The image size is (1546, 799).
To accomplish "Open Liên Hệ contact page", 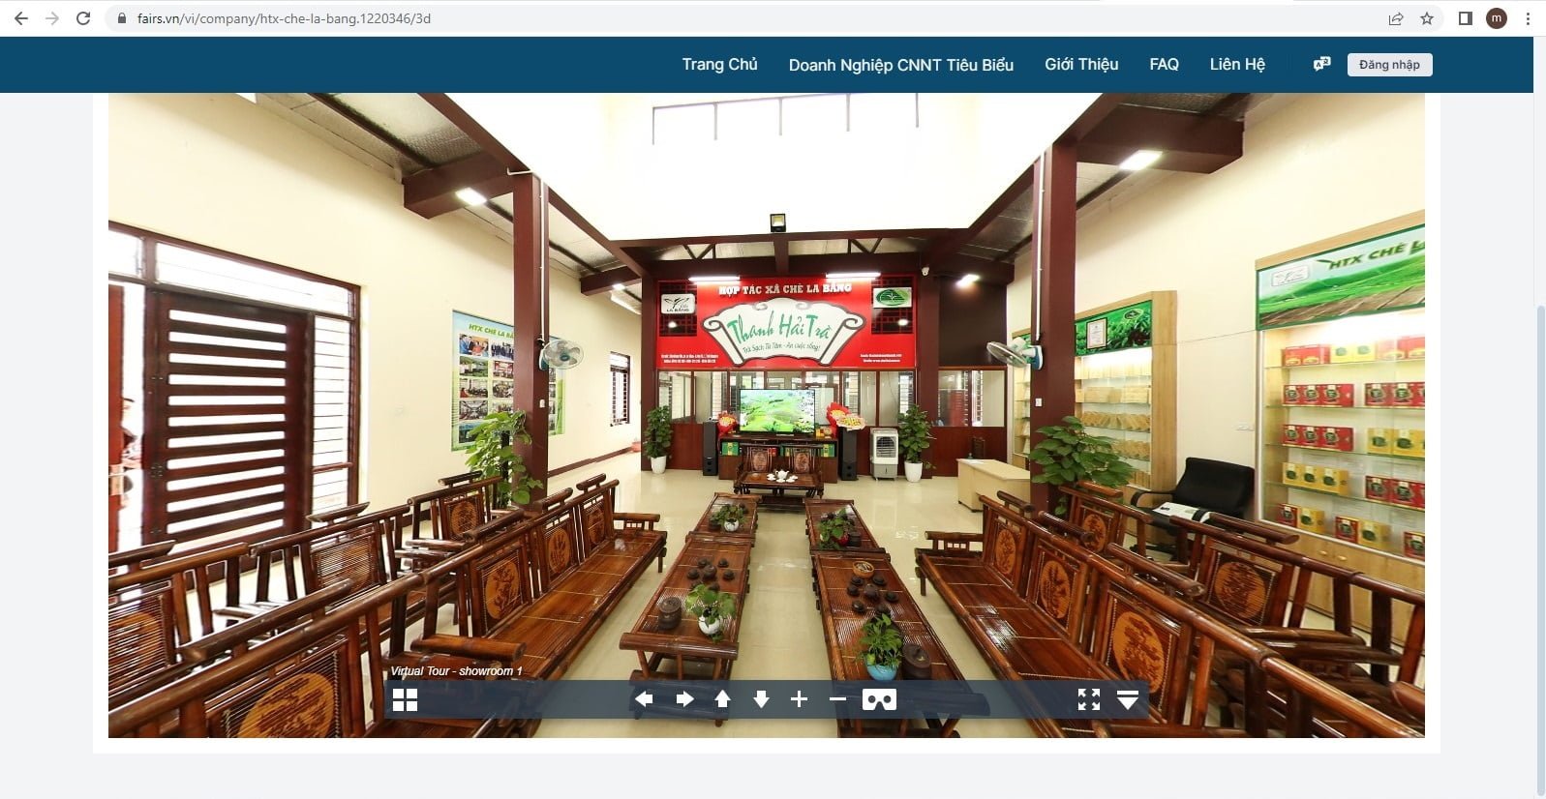I will pos(1237,64).
